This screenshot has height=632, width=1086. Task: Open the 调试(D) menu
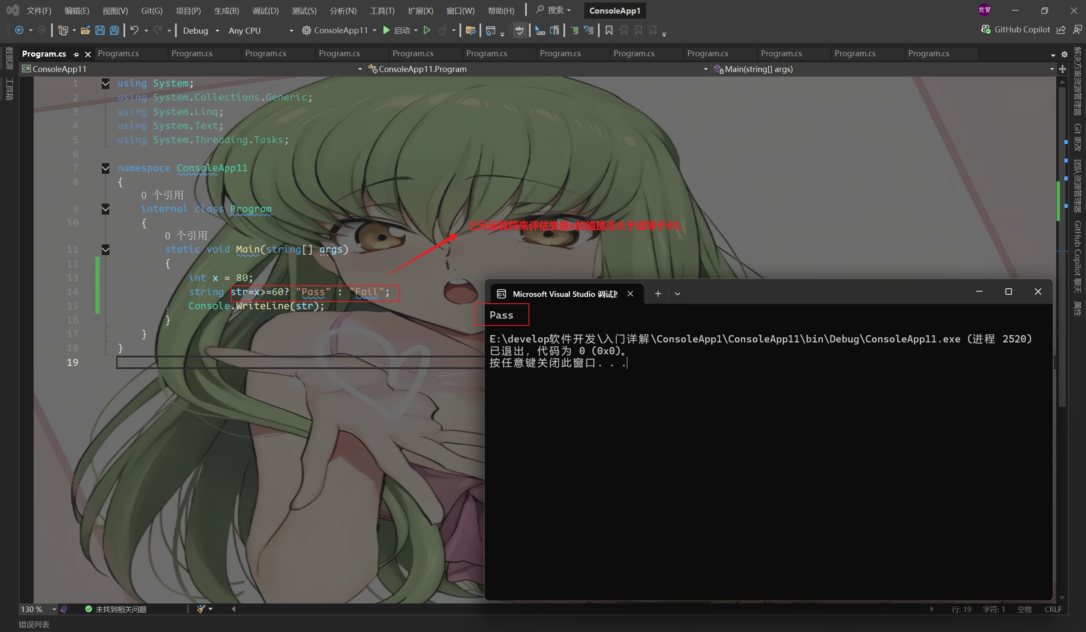(x=265, y=11)
